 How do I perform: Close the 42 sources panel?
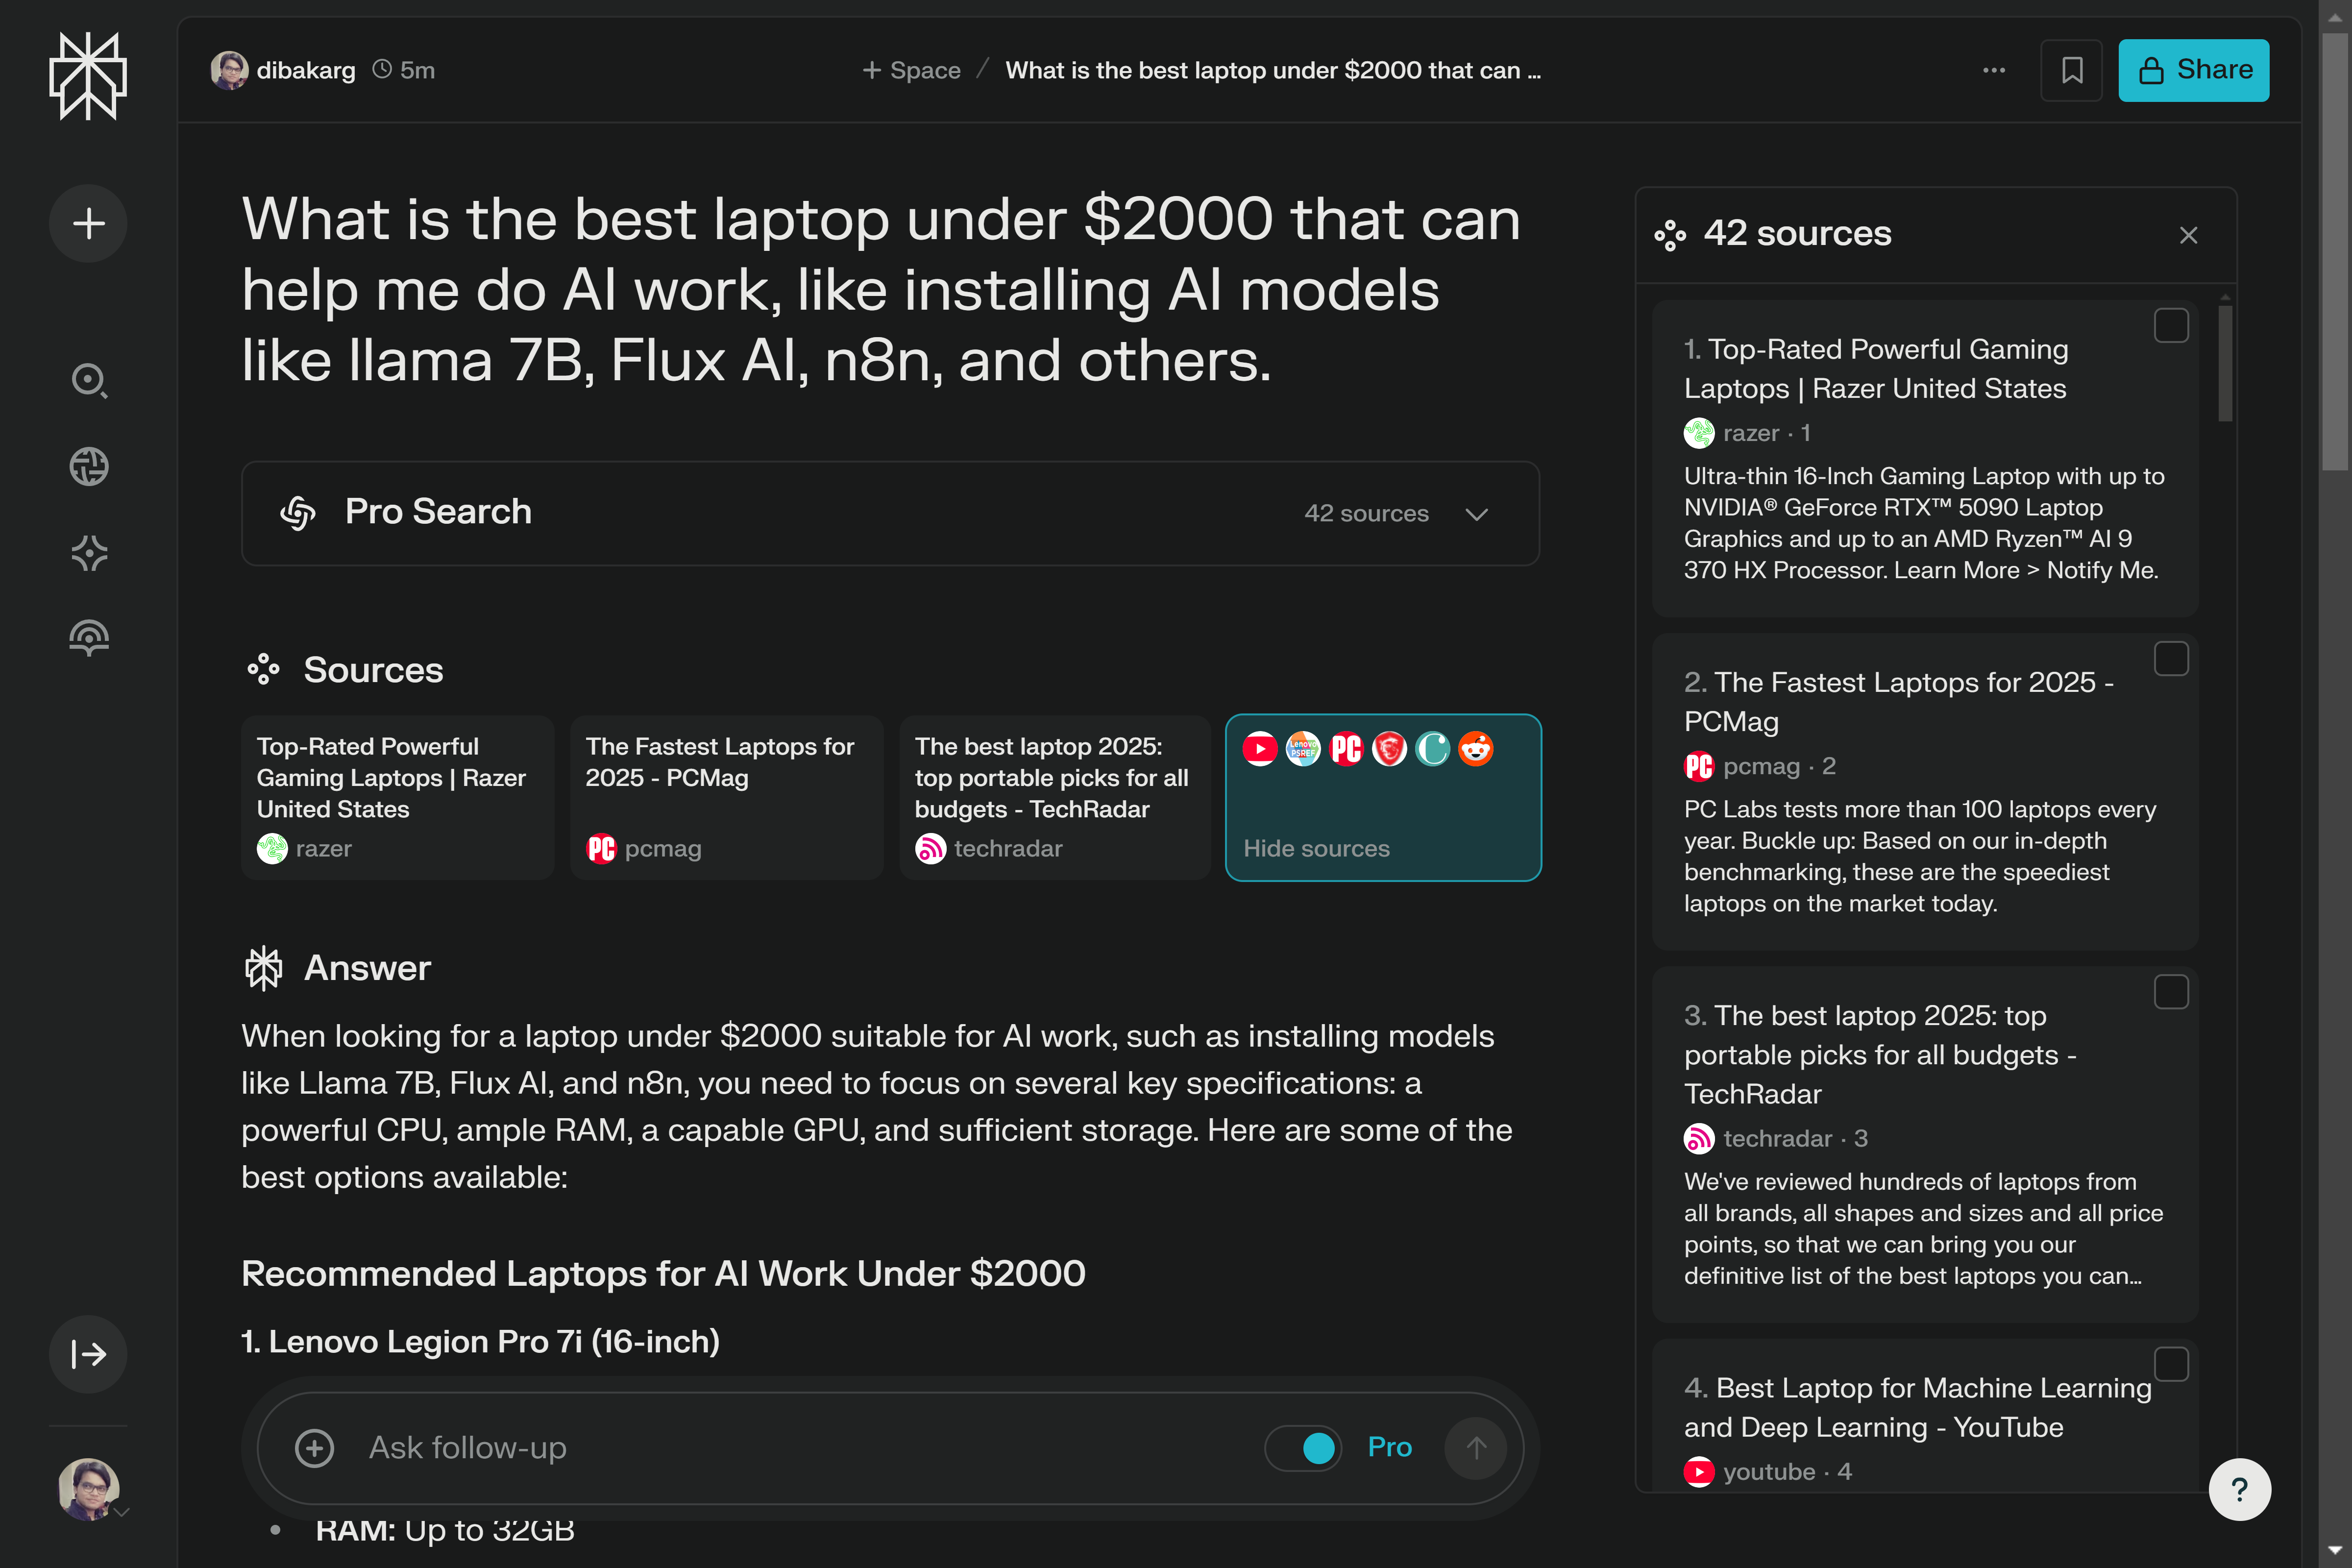[2189, 235]
